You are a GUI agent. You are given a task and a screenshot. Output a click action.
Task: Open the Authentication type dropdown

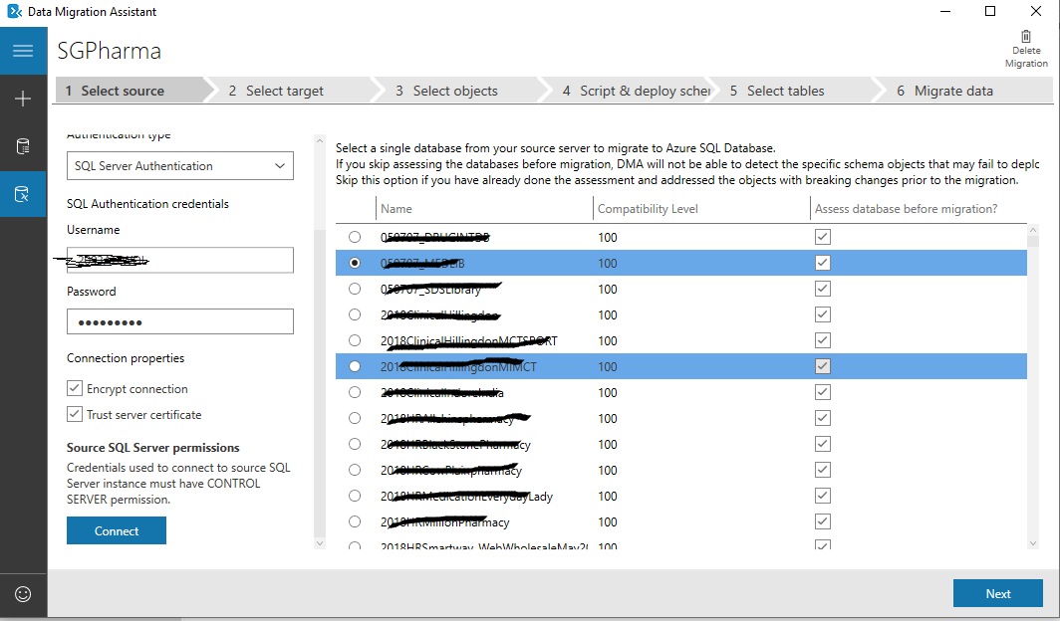coord(179,166)
